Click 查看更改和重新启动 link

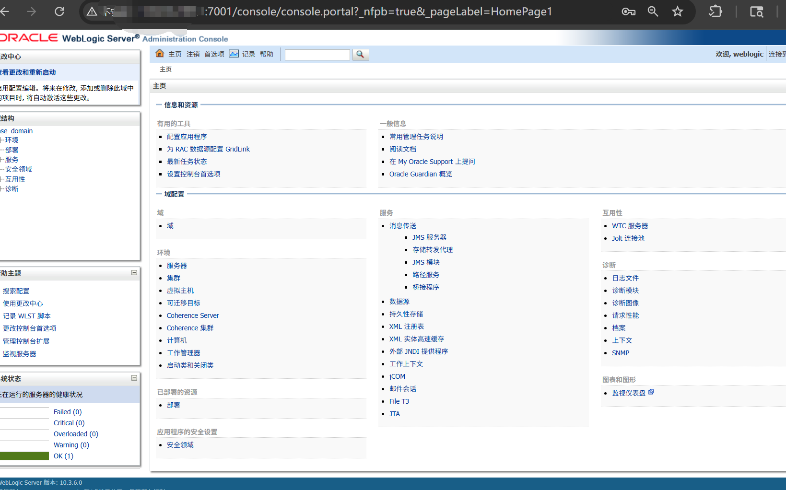pos(28,72)
